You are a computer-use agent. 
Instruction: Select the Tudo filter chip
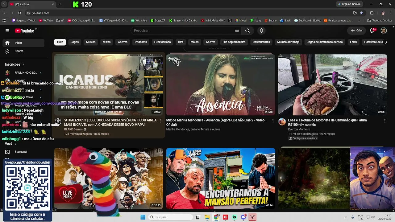pos(60,42)
